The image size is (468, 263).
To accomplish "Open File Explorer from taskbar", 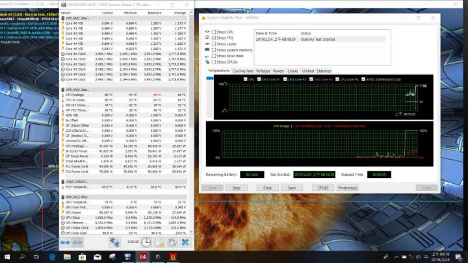I will pyautogui.click(x=67, y=257).
